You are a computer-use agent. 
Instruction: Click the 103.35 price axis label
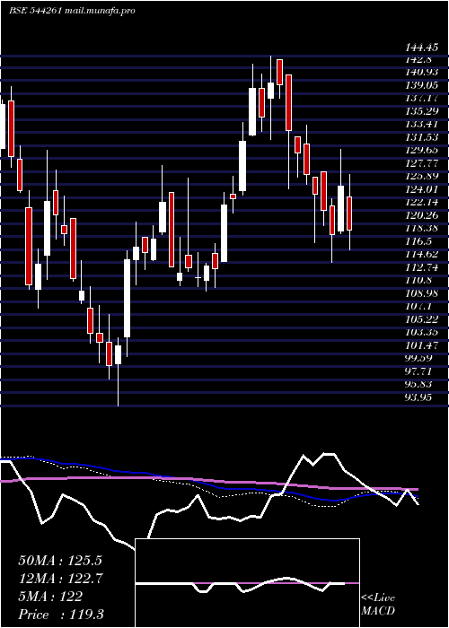click(421, 333)
